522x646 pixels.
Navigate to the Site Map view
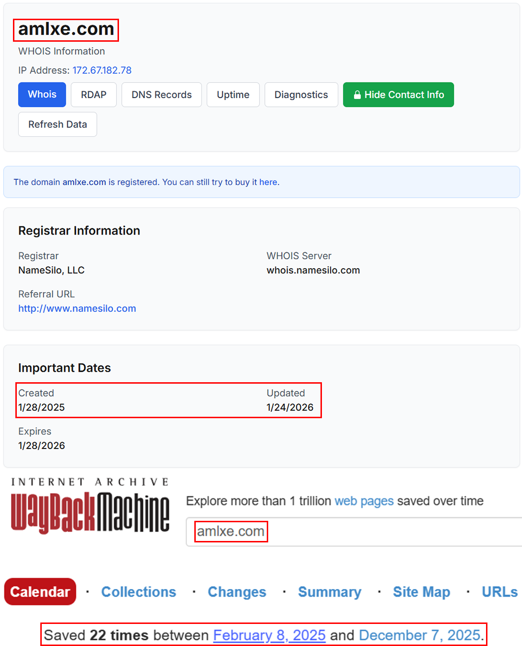click(x=421, y=591)
